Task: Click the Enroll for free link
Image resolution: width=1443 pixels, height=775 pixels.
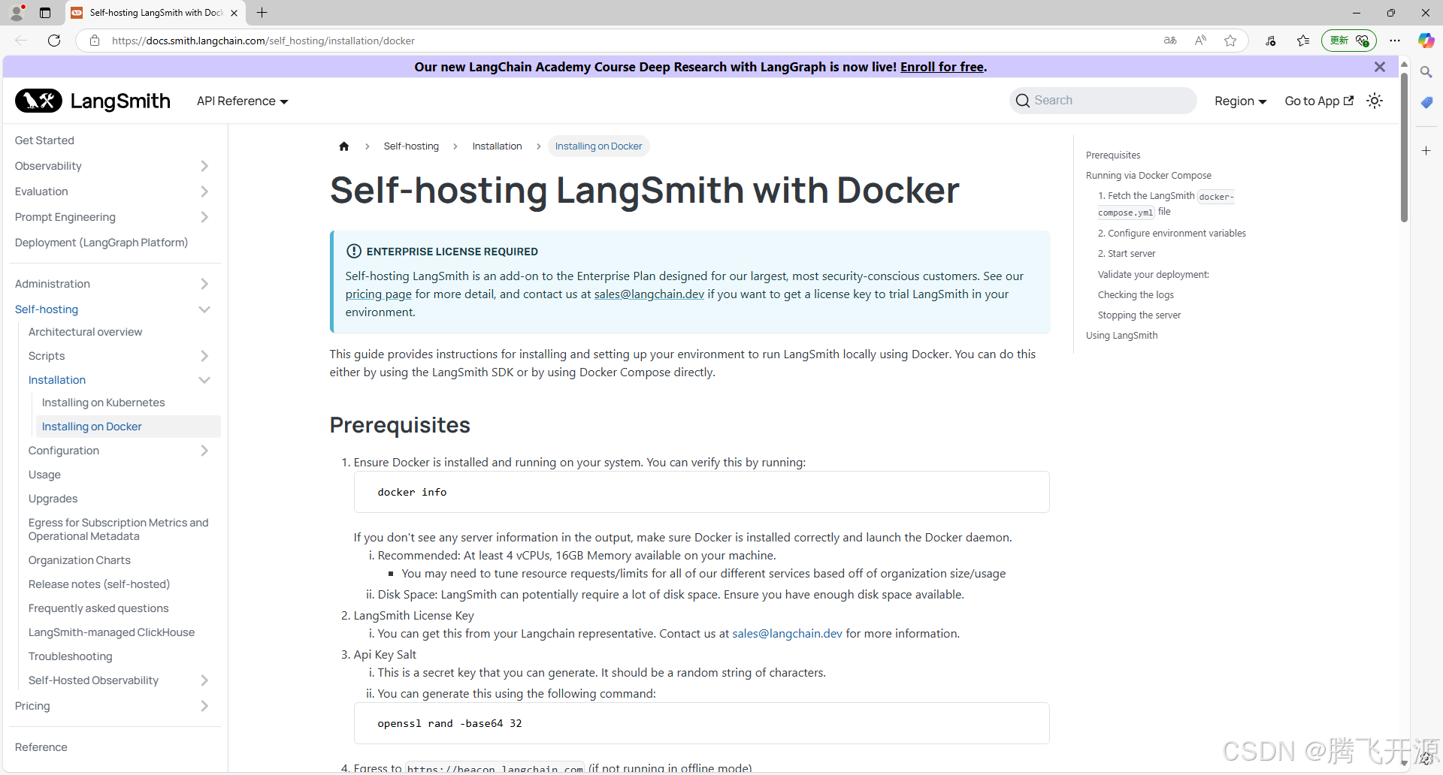Action: tap(942, 67)
